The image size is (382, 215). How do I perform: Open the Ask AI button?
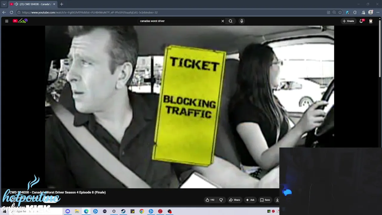(250, 200)
